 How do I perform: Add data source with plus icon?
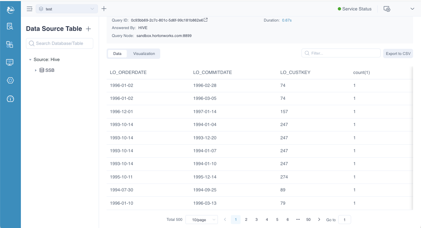click(88, 29)
